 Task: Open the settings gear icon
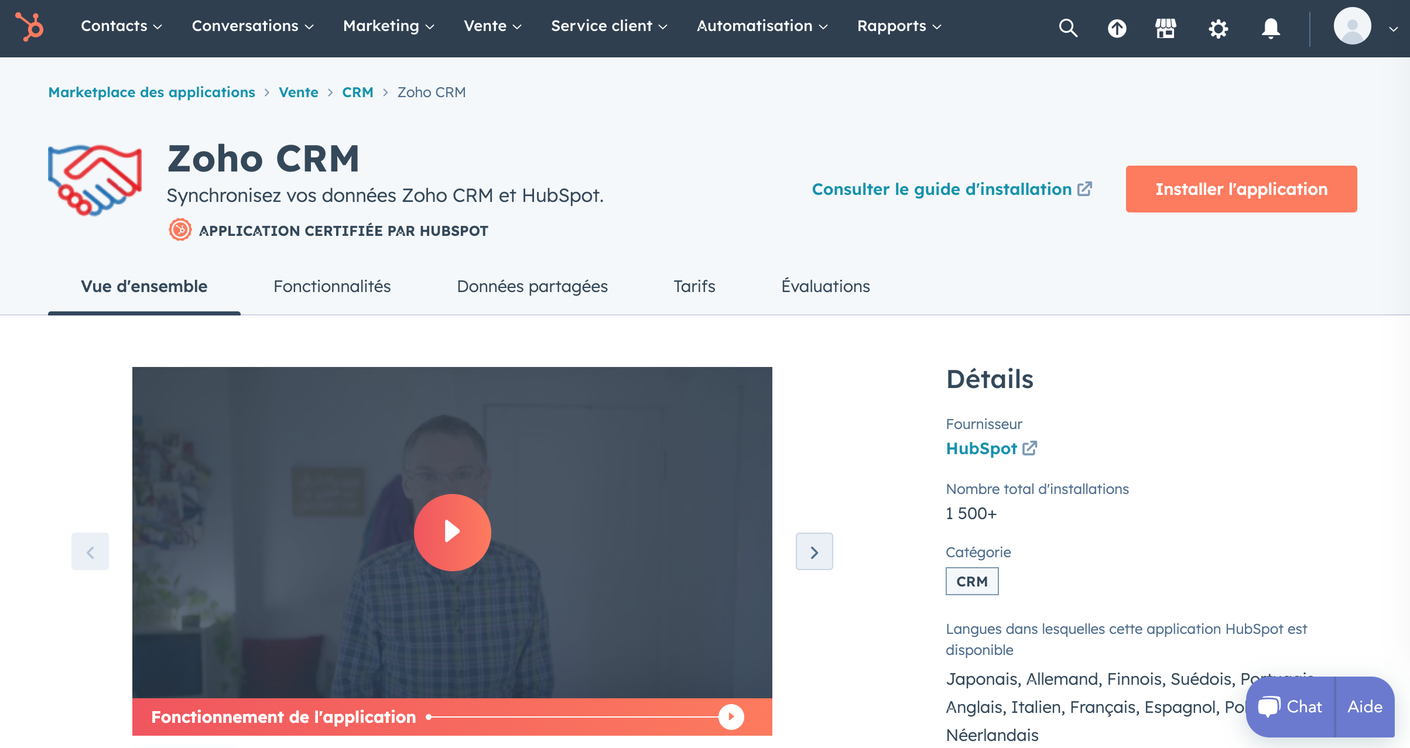coord(1218,28)
